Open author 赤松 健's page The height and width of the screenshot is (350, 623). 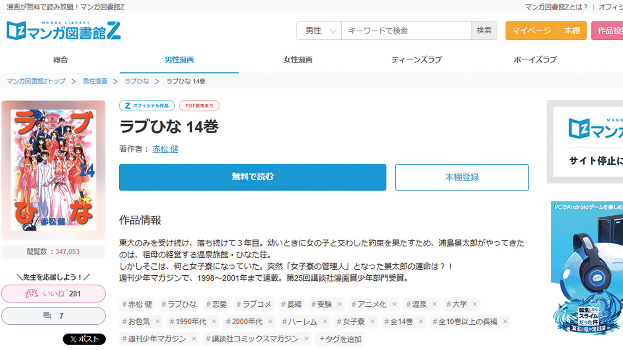point(165,149)
